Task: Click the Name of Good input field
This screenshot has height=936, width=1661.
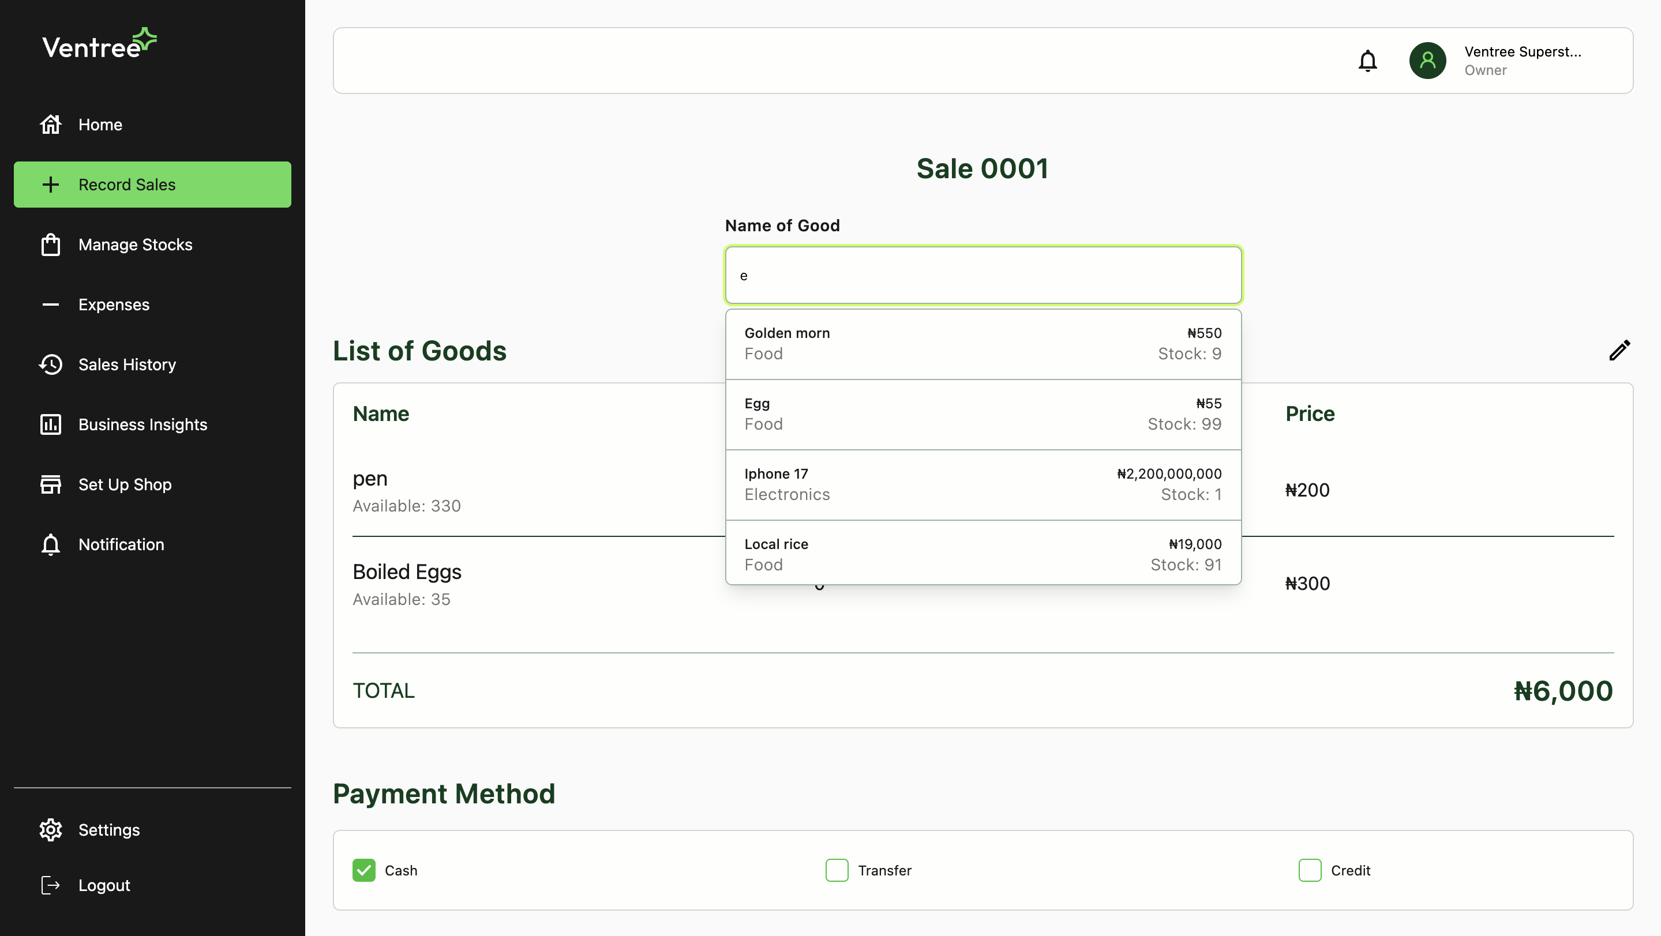Action: point(983,275)
